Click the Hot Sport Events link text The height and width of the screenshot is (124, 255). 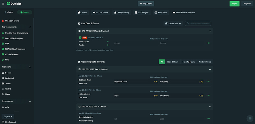click(12, 21)
